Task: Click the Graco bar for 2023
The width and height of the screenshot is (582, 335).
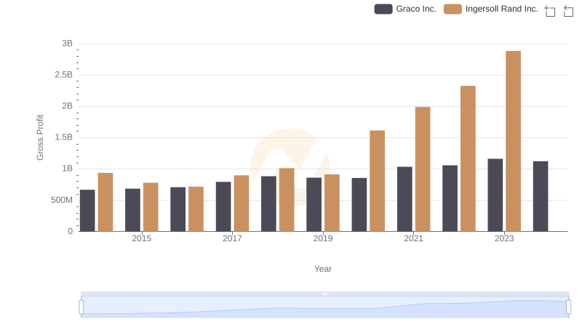Action: [495, 195]
